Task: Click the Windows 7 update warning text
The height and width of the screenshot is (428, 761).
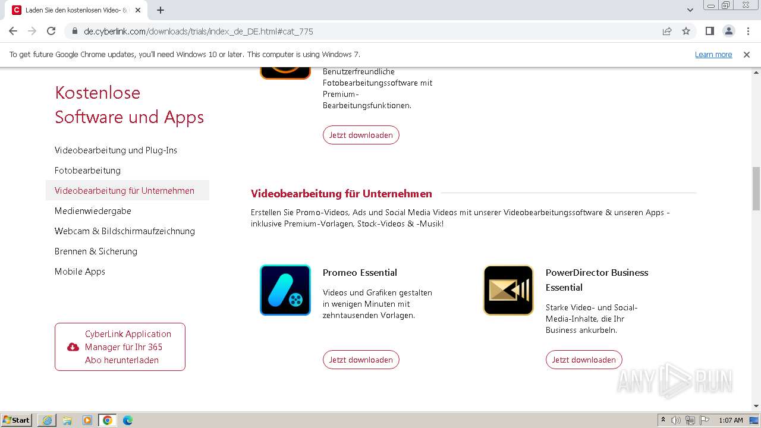Action: pyautogui.click(x=184, y=54)
